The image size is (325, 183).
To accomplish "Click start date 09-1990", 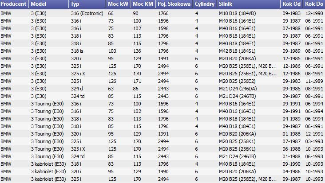I will click(291, 164).
